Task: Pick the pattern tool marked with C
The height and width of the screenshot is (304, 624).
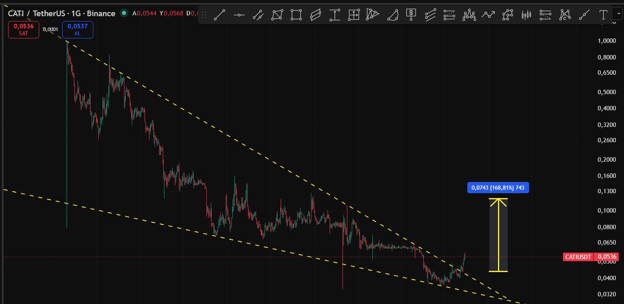Action: click(x=565, y=15)
